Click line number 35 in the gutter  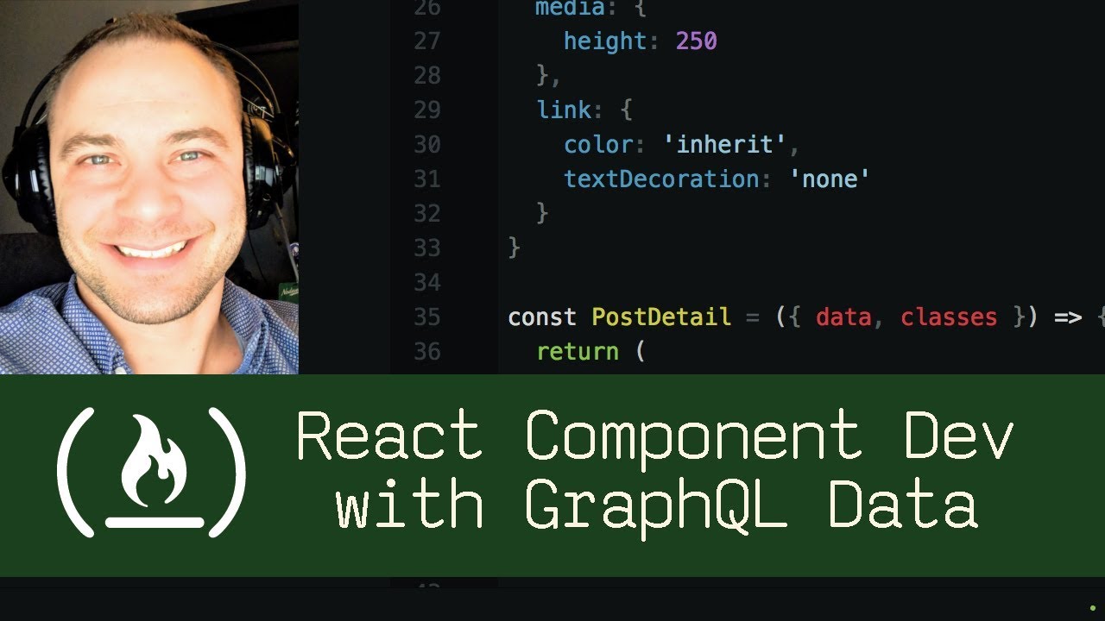(x=427, y=317)
